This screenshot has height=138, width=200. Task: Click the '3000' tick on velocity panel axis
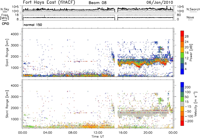tap(14, 97)
